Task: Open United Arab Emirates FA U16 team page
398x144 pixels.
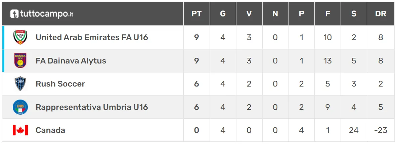Action: (92, 37)
